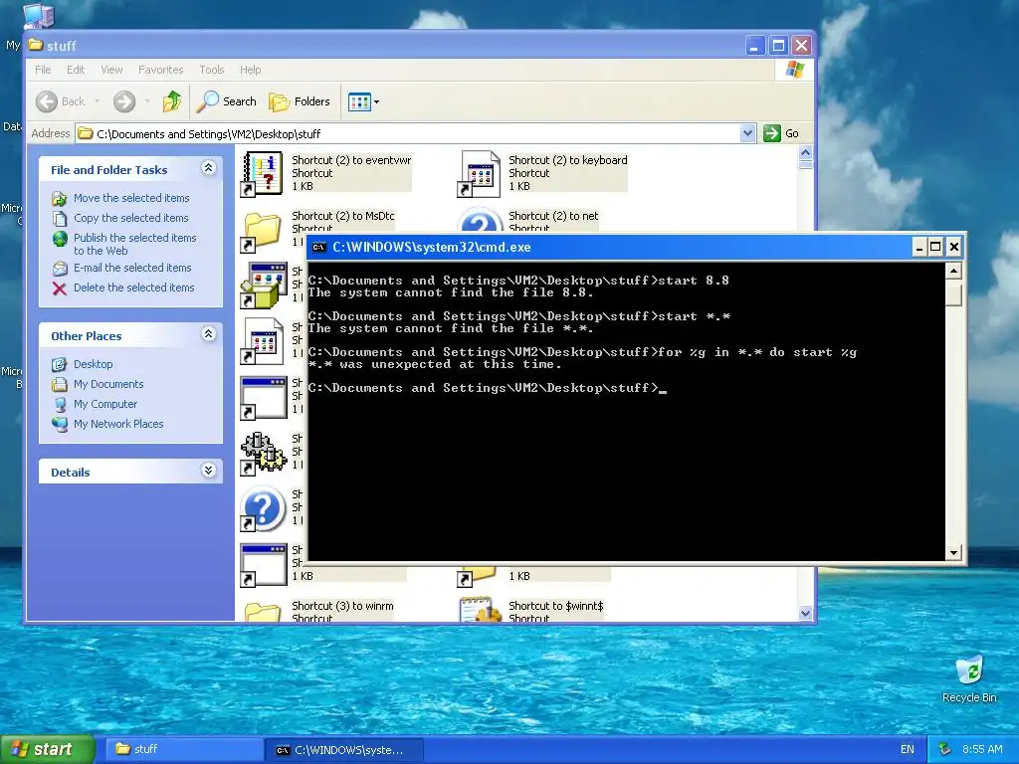Click the Back arrow icon in Explorer toolbar
The image size is (1019, 764).
(x=47, y=101)
